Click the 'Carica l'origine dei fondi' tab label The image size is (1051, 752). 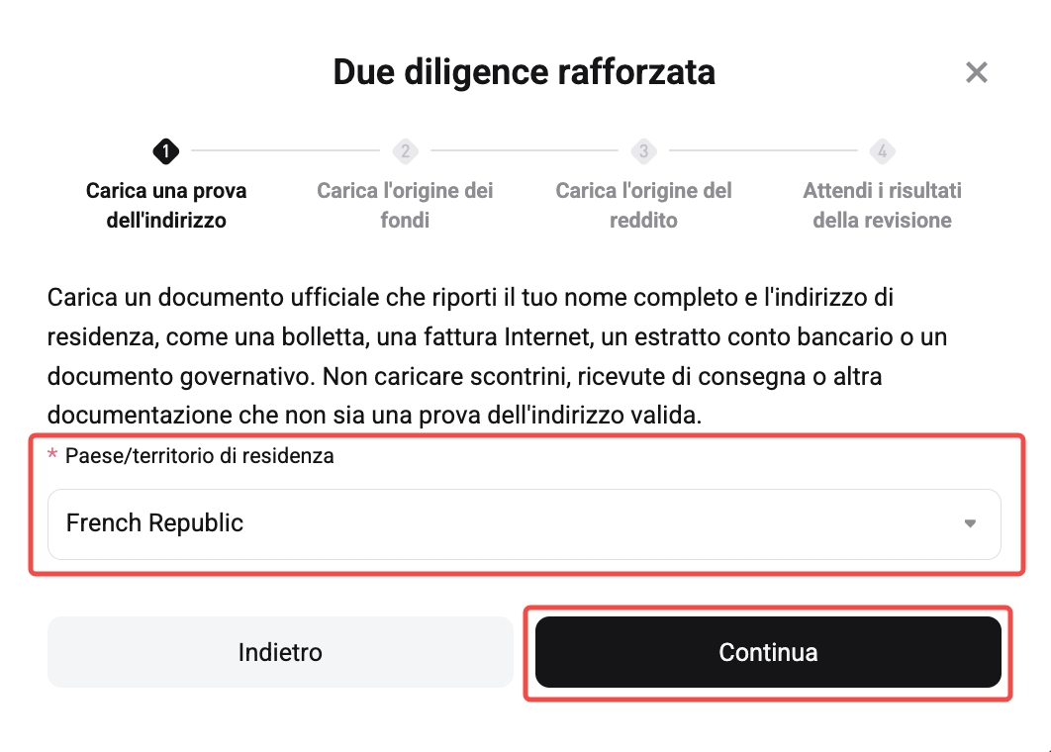(x=405, y=206)
